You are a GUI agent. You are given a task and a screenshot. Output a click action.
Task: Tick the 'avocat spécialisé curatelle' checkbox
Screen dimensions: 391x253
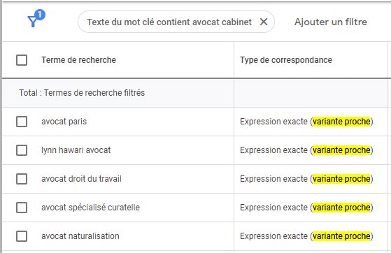point(22,208)
